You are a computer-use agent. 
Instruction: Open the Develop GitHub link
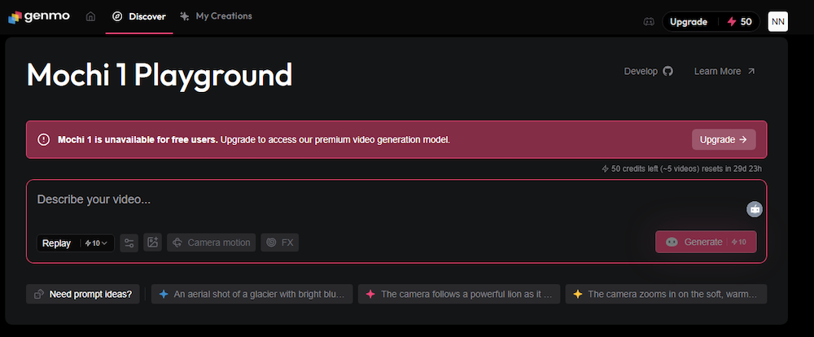click(x=649, y=71)
